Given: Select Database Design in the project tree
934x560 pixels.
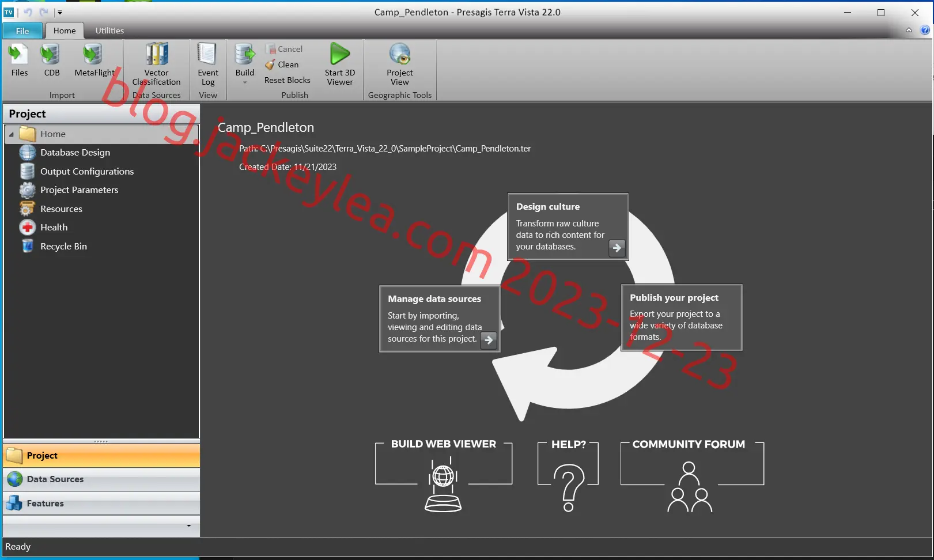Looking at the screenshot, I should (75, 153).
